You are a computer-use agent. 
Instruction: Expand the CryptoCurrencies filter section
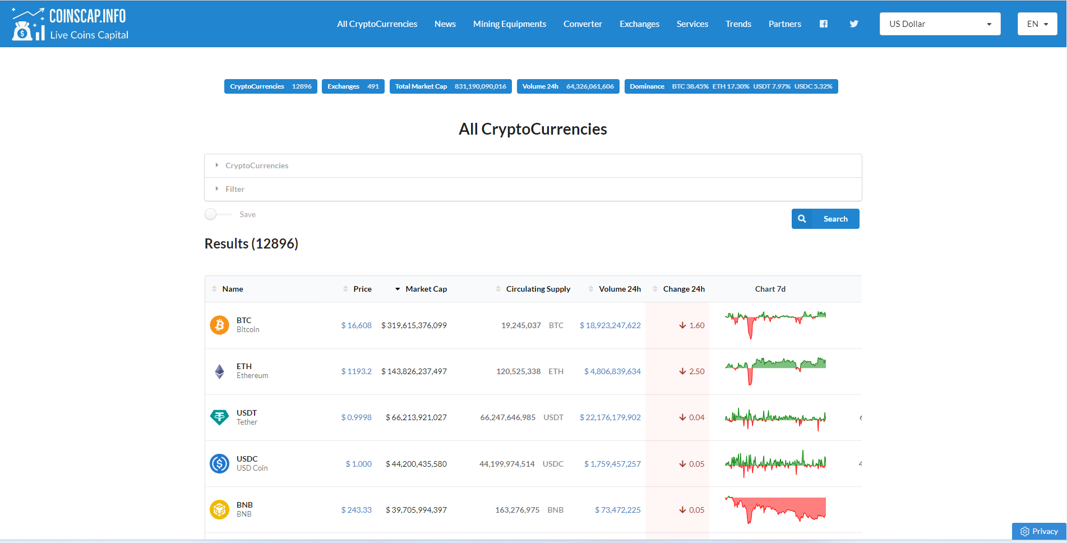coord(257,165)
